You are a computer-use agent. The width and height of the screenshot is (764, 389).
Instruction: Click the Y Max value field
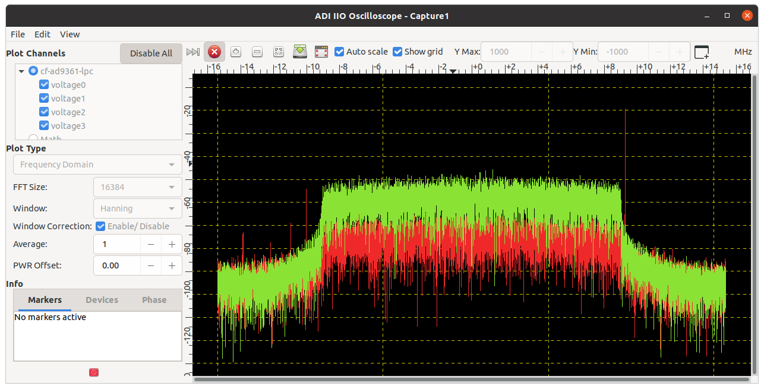point(506,52)
